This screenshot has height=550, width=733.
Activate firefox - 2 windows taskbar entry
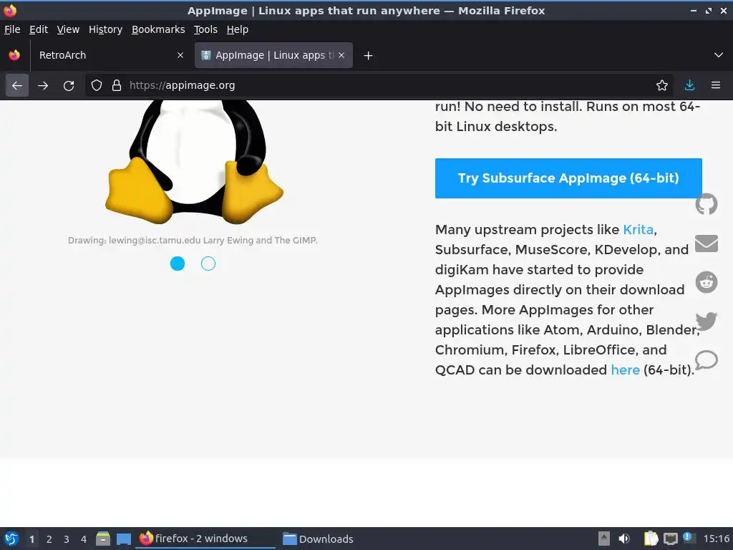(x=205, y=539)
